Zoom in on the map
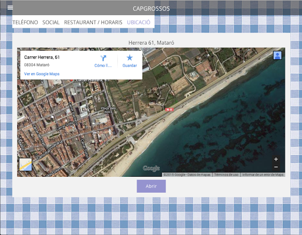 click(276, 159)
